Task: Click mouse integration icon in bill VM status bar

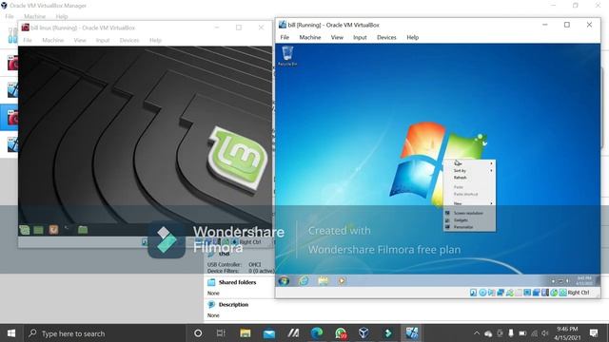Action: pyautogui.click(x=554, y=293)
